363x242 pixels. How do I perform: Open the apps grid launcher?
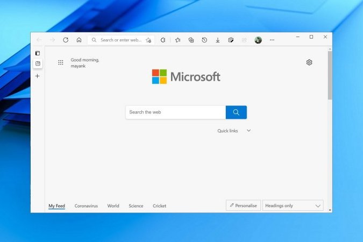(x=61, y=62)
